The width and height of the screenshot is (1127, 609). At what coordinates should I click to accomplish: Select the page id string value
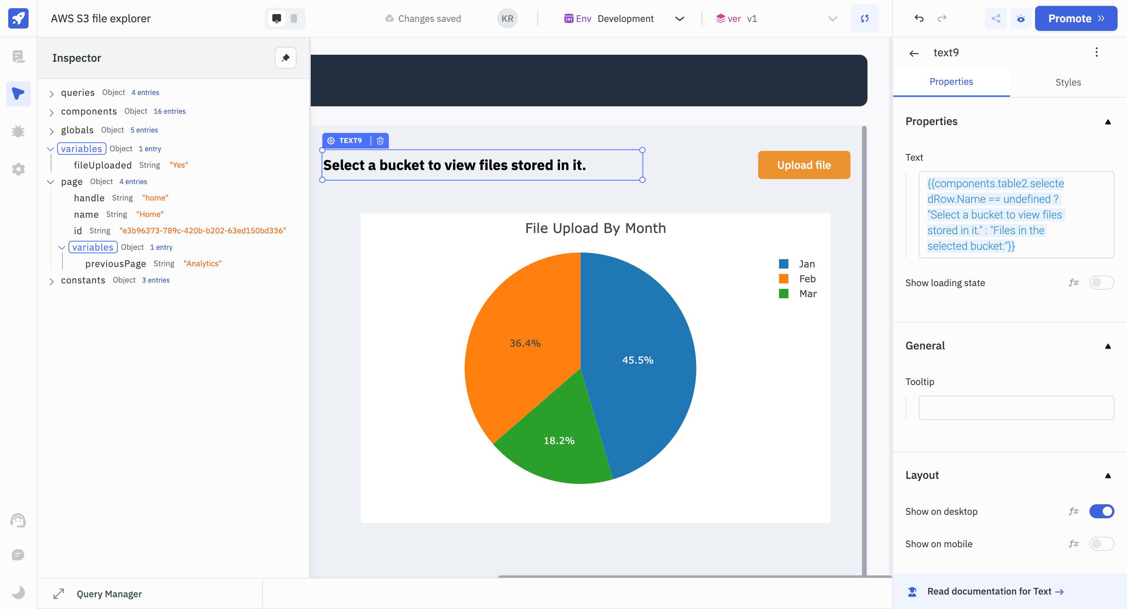click(203, 231)
